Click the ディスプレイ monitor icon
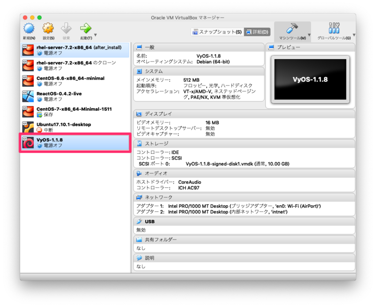The image size is (376, 307). (x=139, y=113)
